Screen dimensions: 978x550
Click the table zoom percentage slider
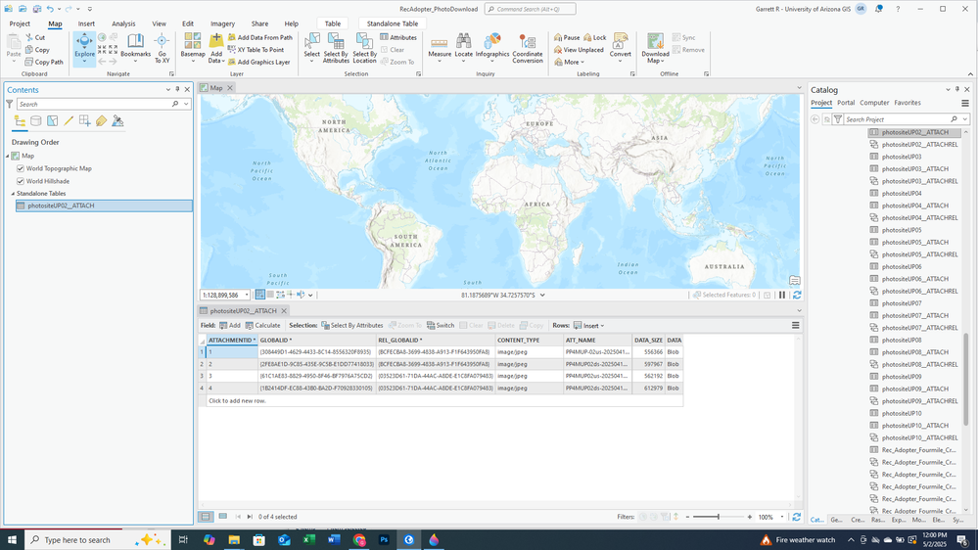click(719, 517)
